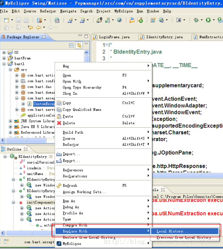The width and height of the screenshot is (223, 249).
Task: Click the Print toolbar icon
Action: (26, 20)
